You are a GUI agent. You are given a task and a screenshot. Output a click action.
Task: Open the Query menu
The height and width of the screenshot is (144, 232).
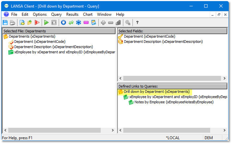56,14
